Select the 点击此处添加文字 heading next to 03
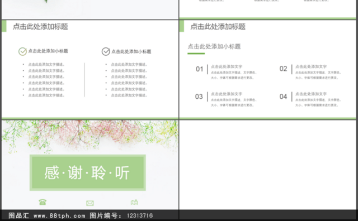 227,94
